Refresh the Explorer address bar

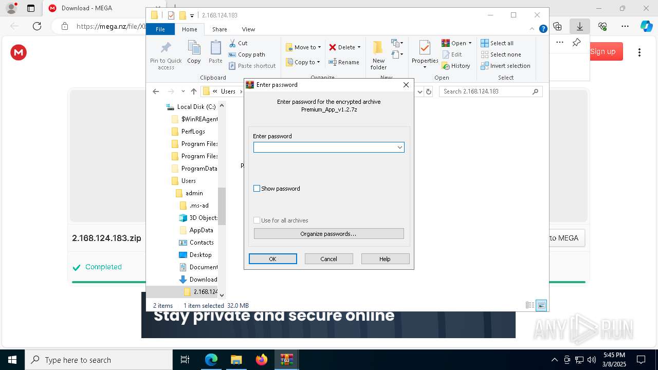pyautogui.click(x=429, y=91)
